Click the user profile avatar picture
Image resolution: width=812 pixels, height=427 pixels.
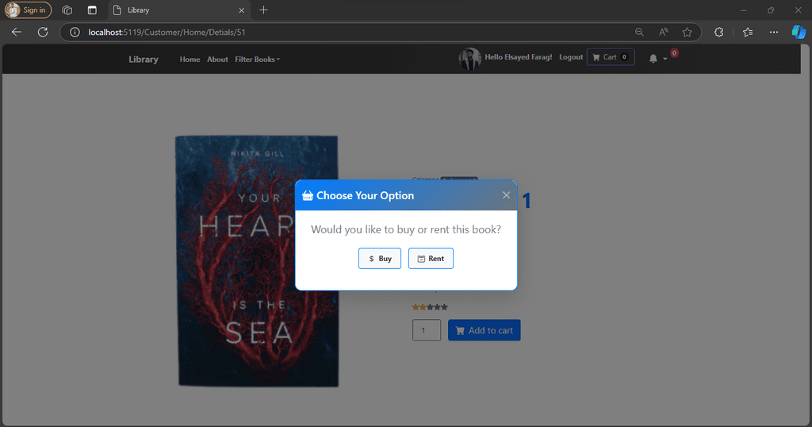point(469,59)
